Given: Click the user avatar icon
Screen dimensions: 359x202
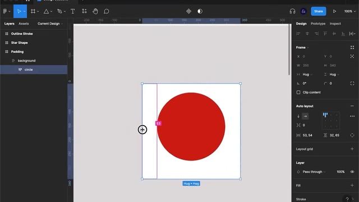Looking at the screenshot, I should (x=303, y=11).
